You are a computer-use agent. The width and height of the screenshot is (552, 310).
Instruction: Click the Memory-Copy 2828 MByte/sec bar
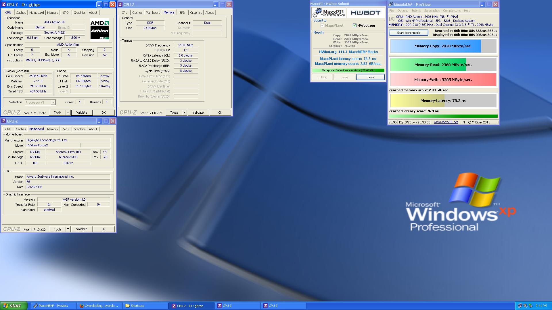(443, 46)
